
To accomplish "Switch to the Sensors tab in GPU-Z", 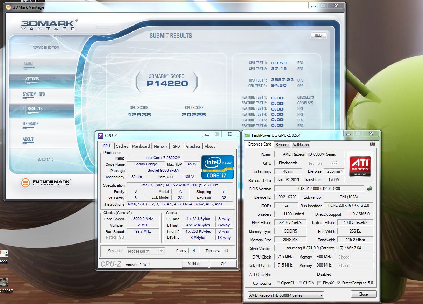I will tap(282, 145).
